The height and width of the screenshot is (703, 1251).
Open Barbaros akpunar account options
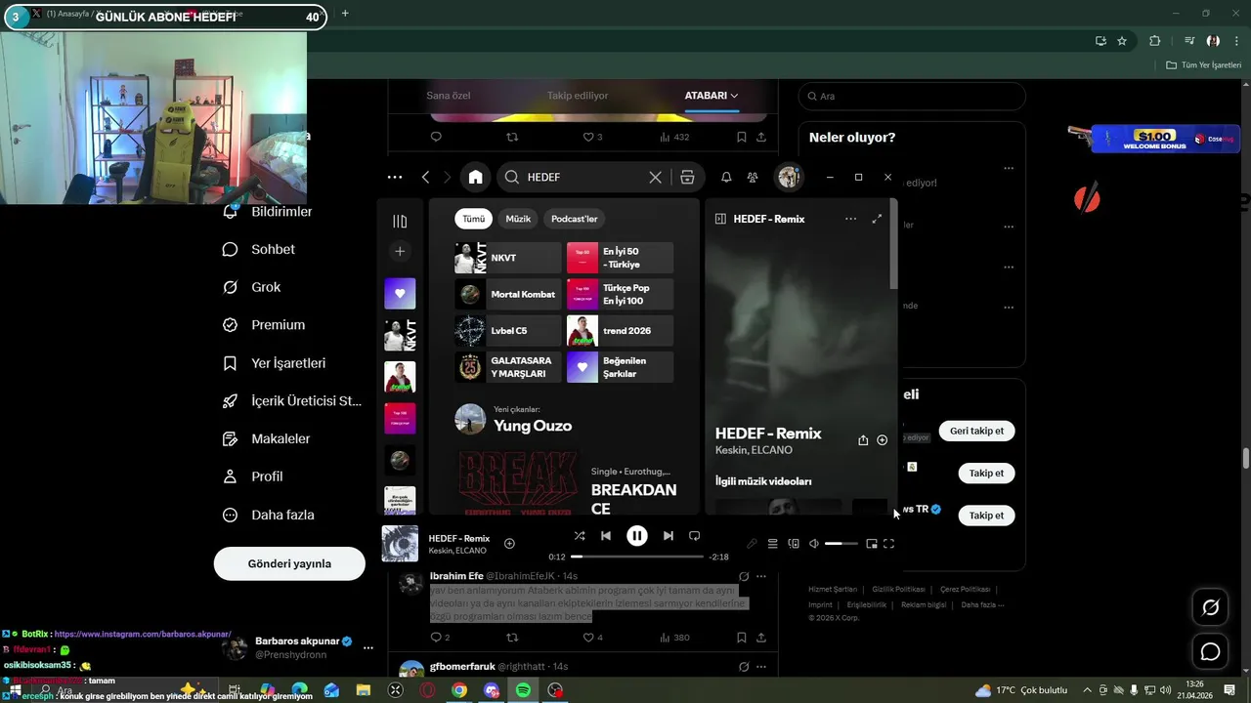tap(368, 647)
